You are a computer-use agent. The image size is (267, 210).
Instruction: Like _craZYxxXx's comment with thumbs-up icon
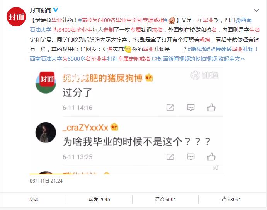point(211,157)
